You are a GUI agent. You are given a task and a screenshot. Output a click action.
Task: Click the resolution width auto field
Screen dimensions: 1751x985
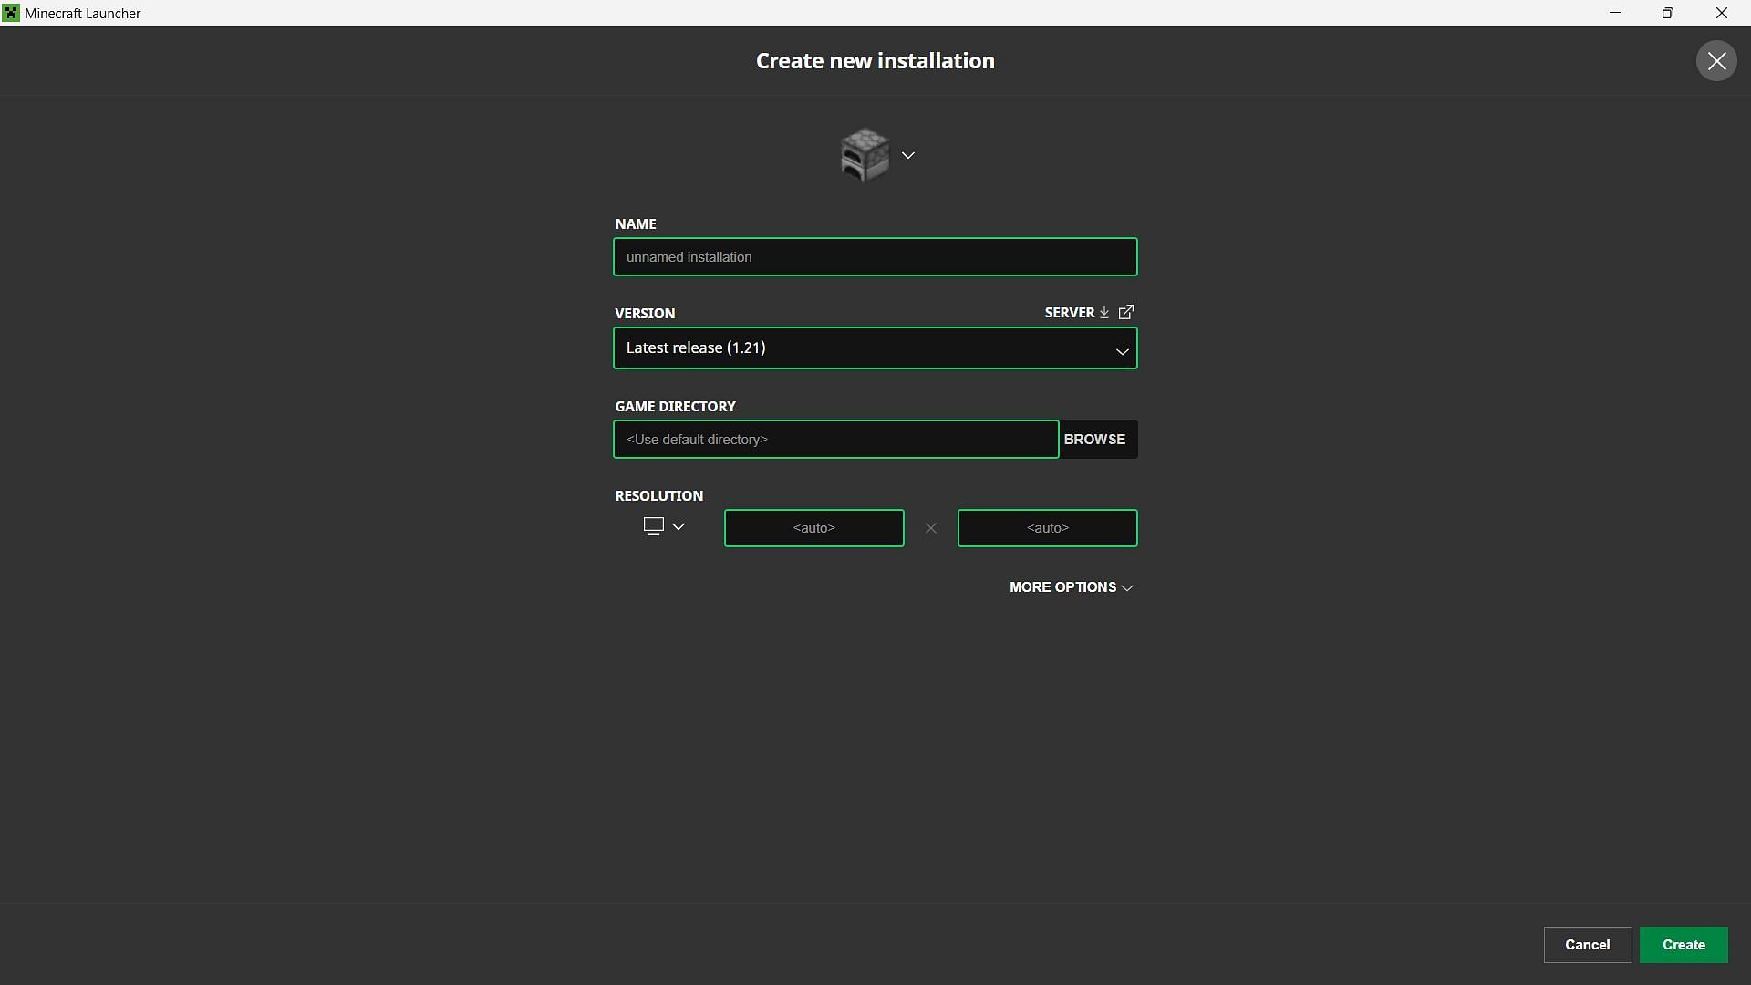point(813,528)
